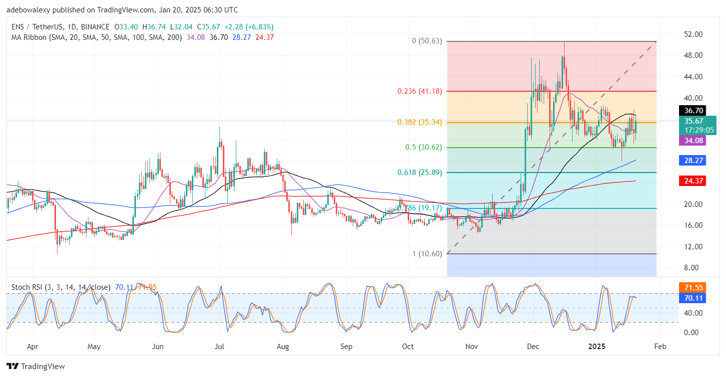The width and height of the screenshot is (726, 377).
Task: Click the red 24.37 price axis tag
Action: pos(692,181)
